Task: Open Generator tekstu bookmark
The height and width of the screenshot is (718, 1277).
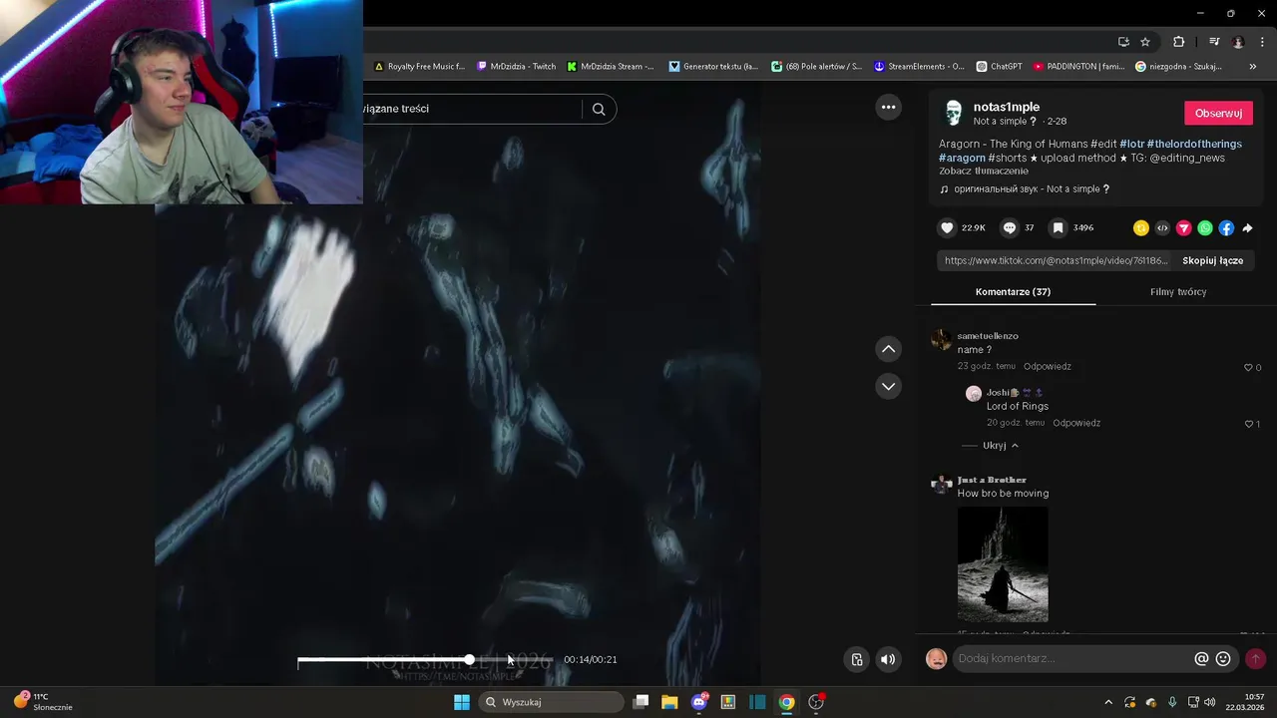Action: coord(713,67)
